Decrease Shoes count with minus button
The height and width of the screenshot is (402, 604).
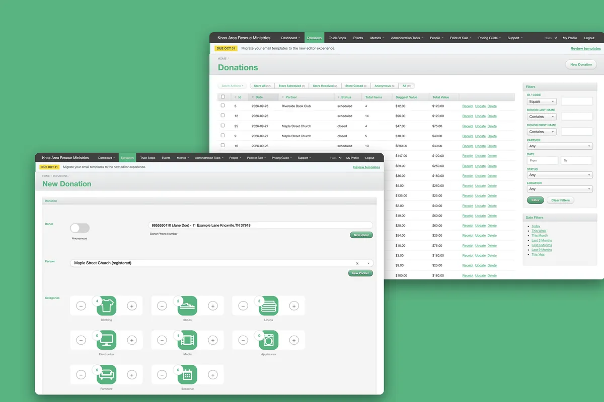(162, 306)
